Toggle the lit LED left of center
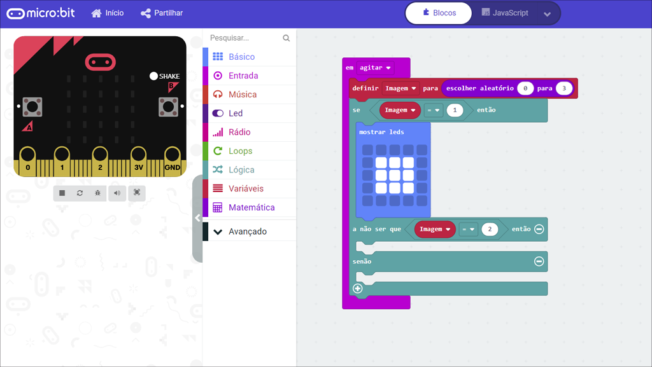 click(x=381, y=175)
